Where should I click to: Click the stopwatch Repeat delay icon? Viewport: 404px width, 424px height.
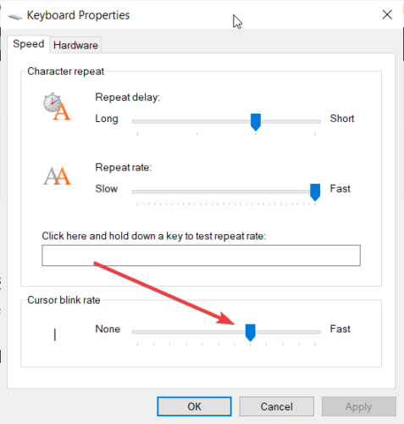point(57,106)
